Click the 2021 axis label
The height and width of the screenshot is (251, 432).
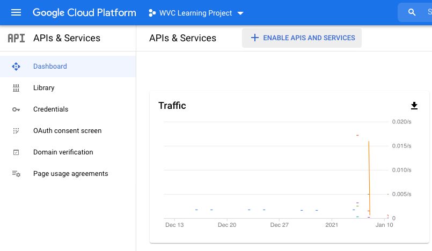[x=332, y=225]
